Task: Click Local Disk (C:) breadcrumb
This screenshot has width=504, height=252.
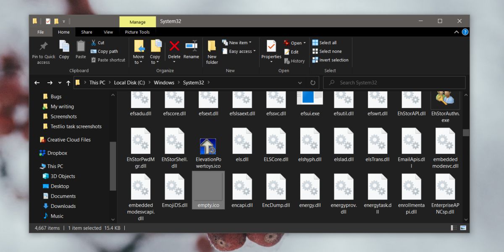Action: [x=129, y=83]
